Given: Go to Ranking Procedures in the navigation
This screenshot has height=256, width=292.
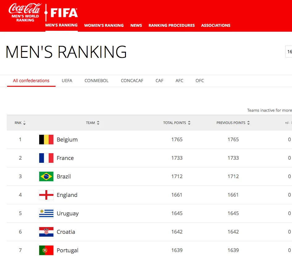Looking at the screenshot, I should click(x=172, y=26).
